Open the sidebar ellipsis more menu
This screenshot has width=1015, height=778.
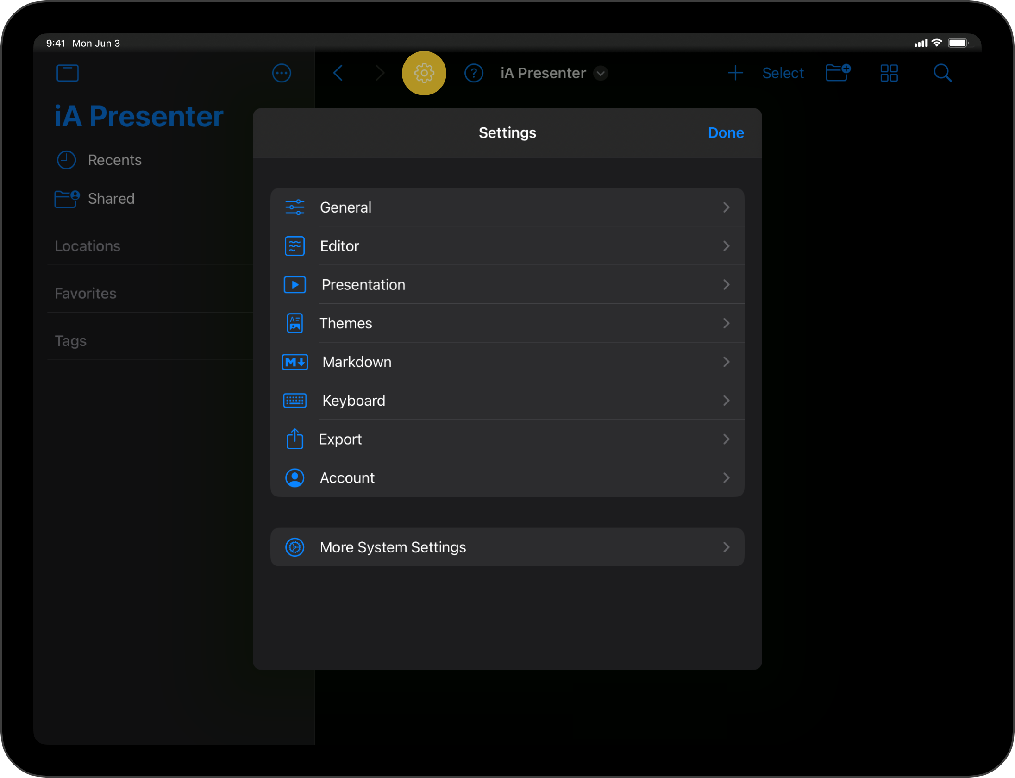(x=282, y=73)
